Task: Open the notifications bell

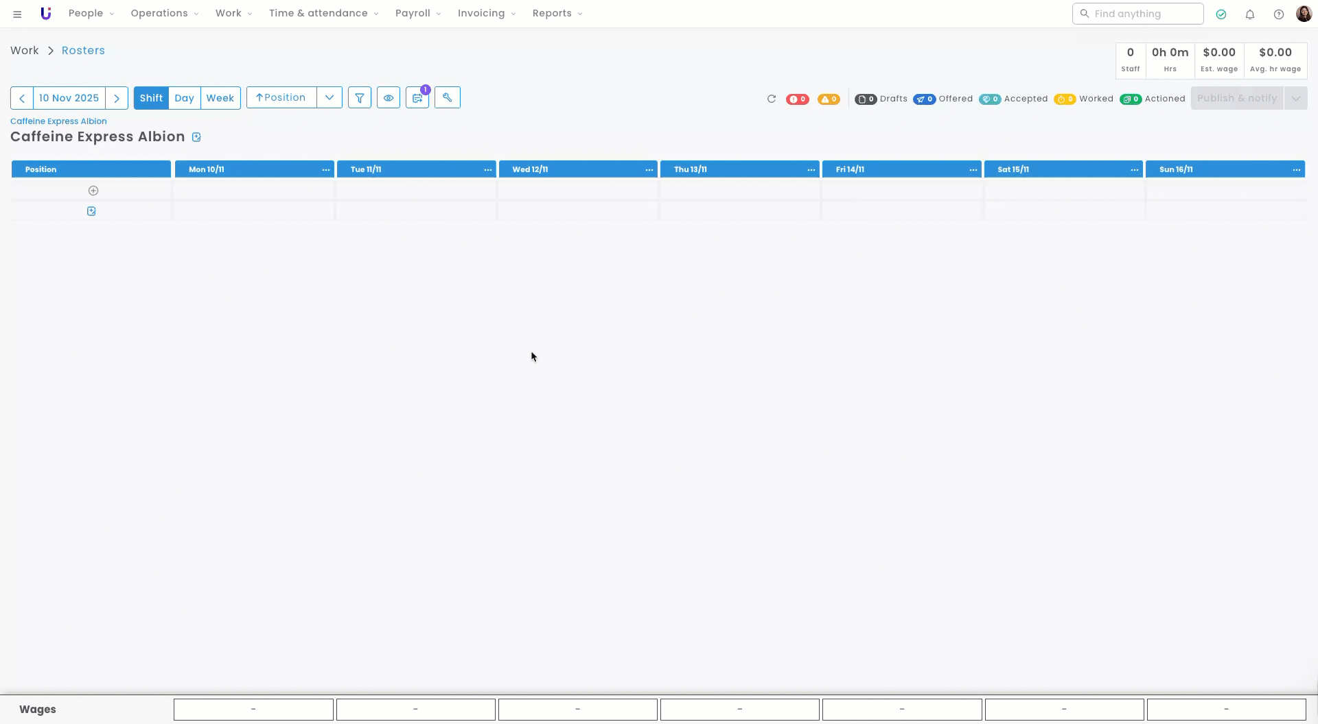Action: pos(1250,14)
